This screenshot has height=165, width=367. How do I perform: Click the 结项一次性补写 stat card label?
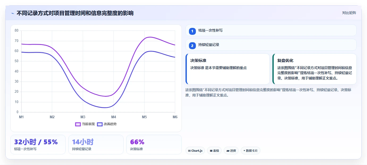click(25, 149)
